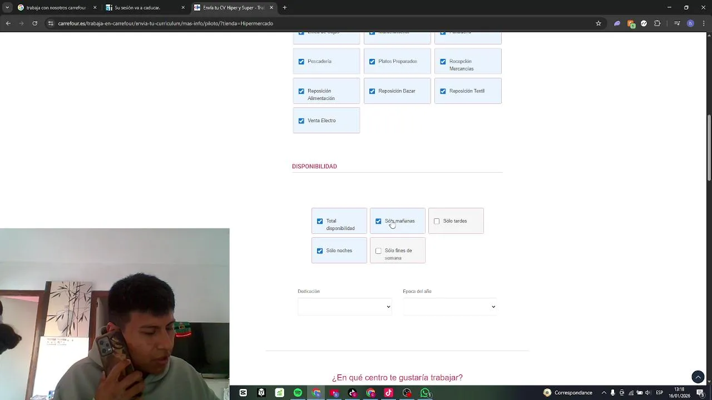Open Chrome's three-dot menu
Screen dimensions: 712x400
[704, 23]
